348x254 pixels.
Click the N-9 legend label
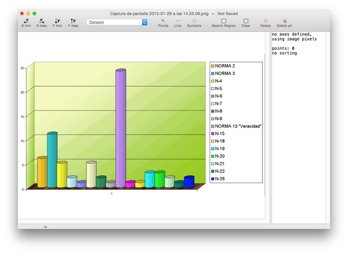click(x=218, y=119)
